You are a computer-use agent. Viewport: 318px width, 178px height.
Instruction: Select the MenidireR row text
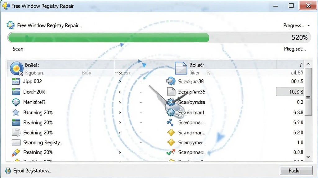34,102
